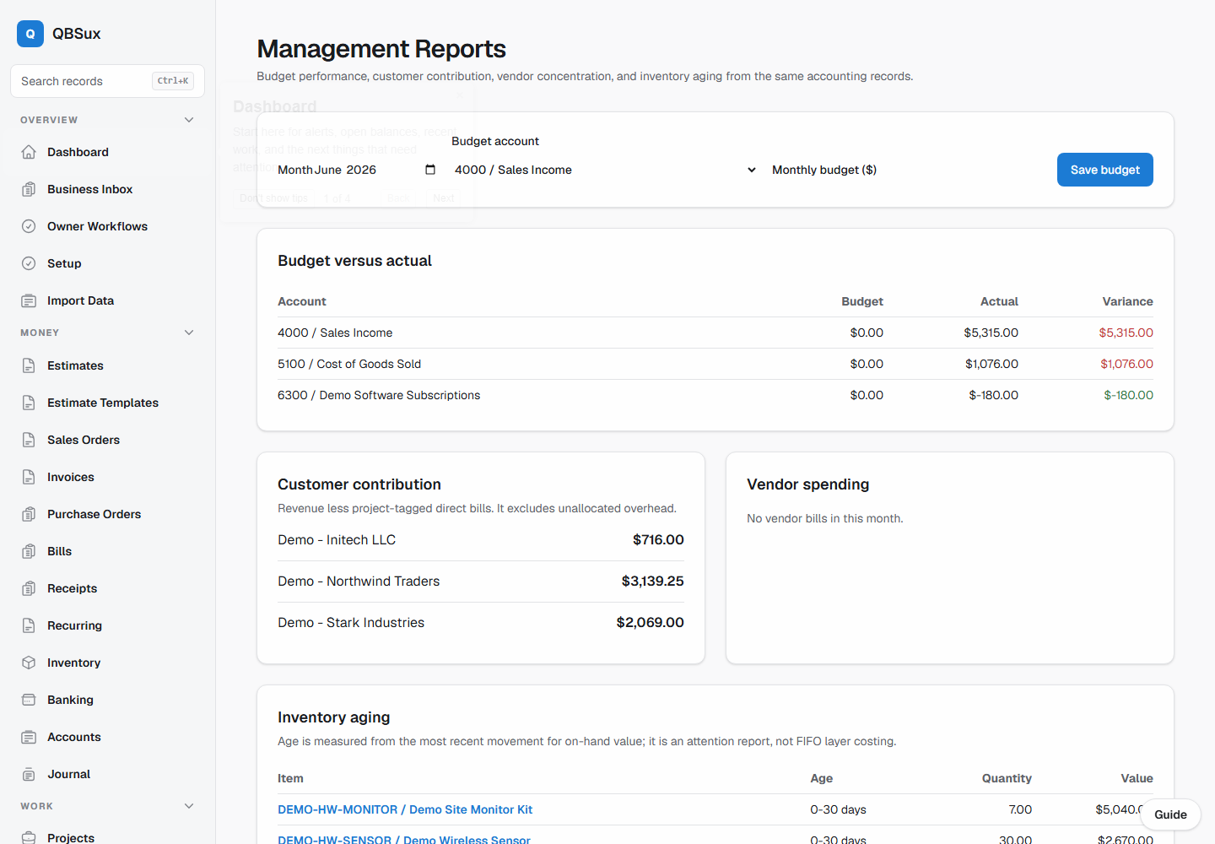Click the Journal clipboard icon

29,774
